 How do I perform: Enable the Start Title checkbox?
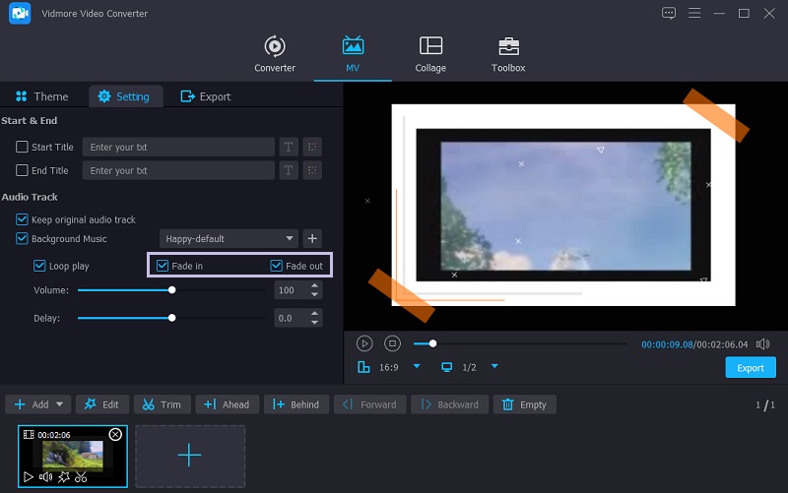[x=22, y=148]
